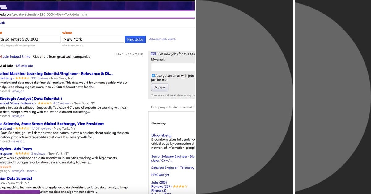
Task: Save the Strategic Analyst (Data Scientist) job
Action: point(18,116)
